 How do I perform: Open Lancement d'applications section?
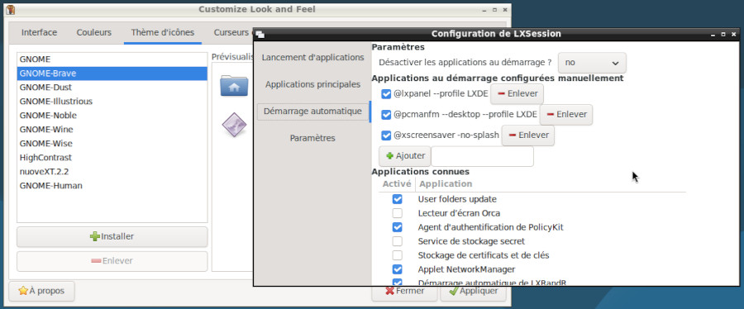(312, 57)
